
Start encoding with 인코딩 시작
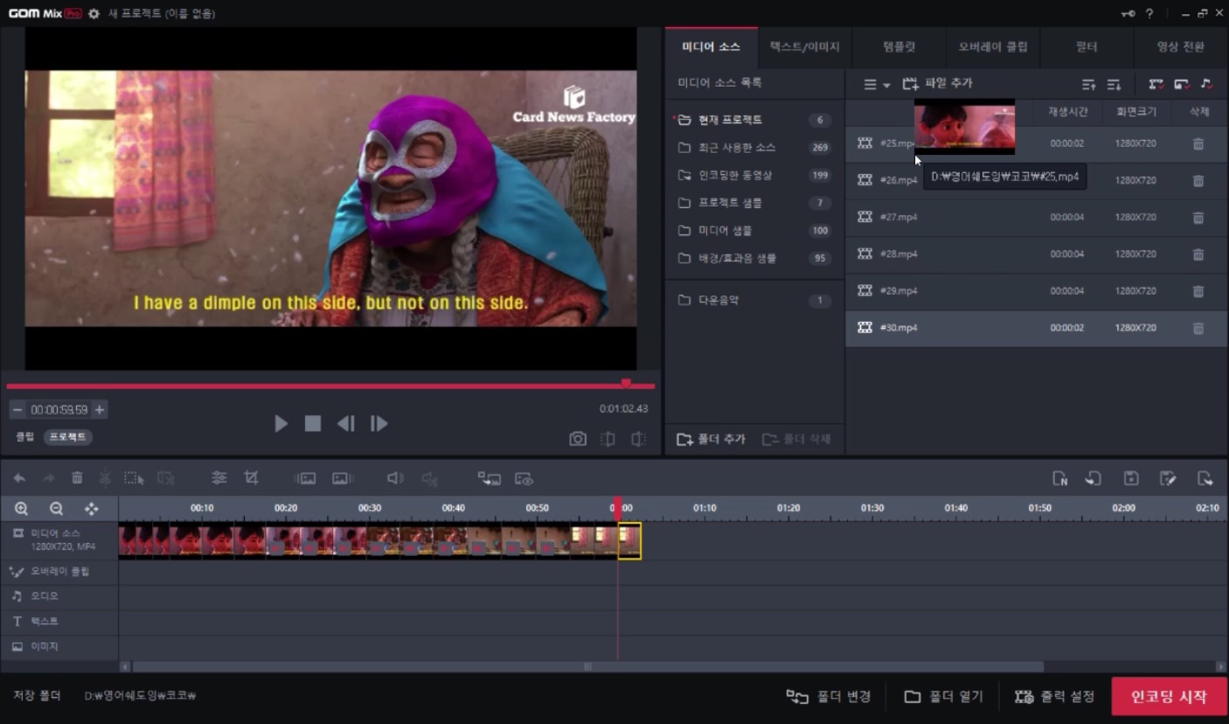click(x=1169, y=697)
